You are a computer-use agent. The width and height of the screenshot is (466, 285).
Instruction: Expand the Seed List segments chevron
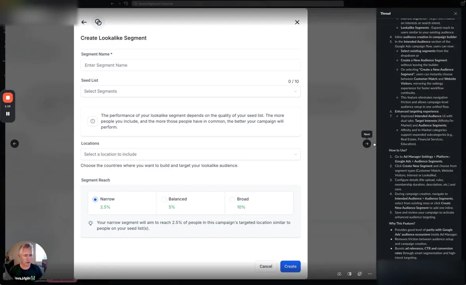point(295,91)
